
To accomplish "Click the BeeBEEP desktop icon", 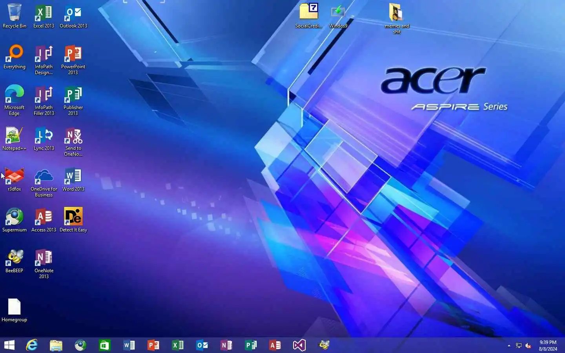I will point(15,261).
